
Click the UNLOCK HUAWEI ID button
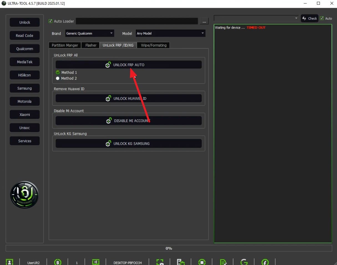coord(129,99)
